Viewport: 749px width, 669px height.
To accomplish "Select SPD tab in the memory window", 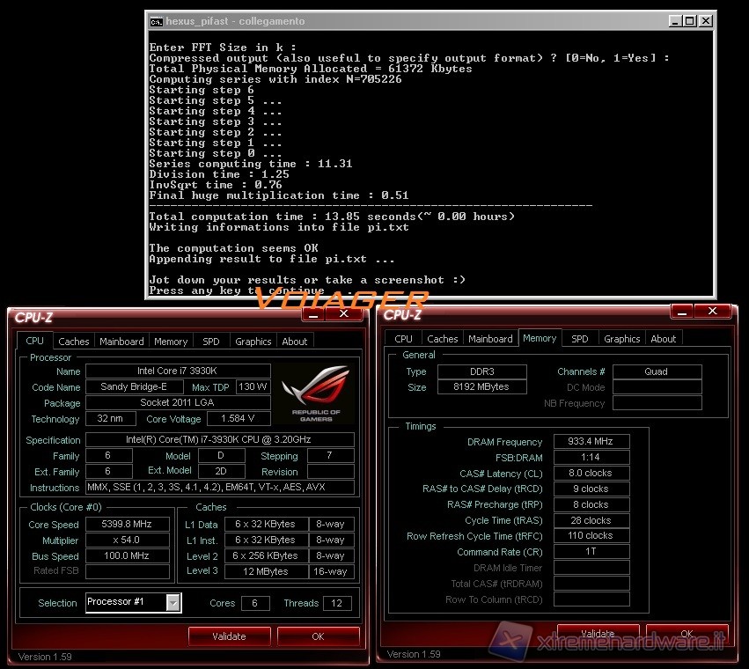I will tap(579, 339).
